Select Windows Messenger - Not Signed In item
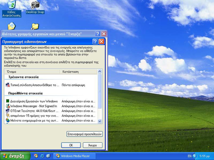The width and height of the screenshot is (214, 160). tap(34, 106)
